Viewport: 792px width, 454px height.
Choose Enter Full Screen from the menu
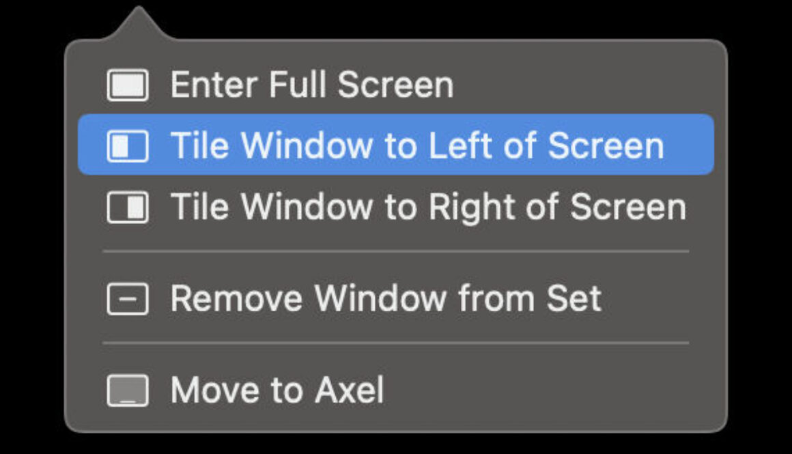click(x=311, y=85)
